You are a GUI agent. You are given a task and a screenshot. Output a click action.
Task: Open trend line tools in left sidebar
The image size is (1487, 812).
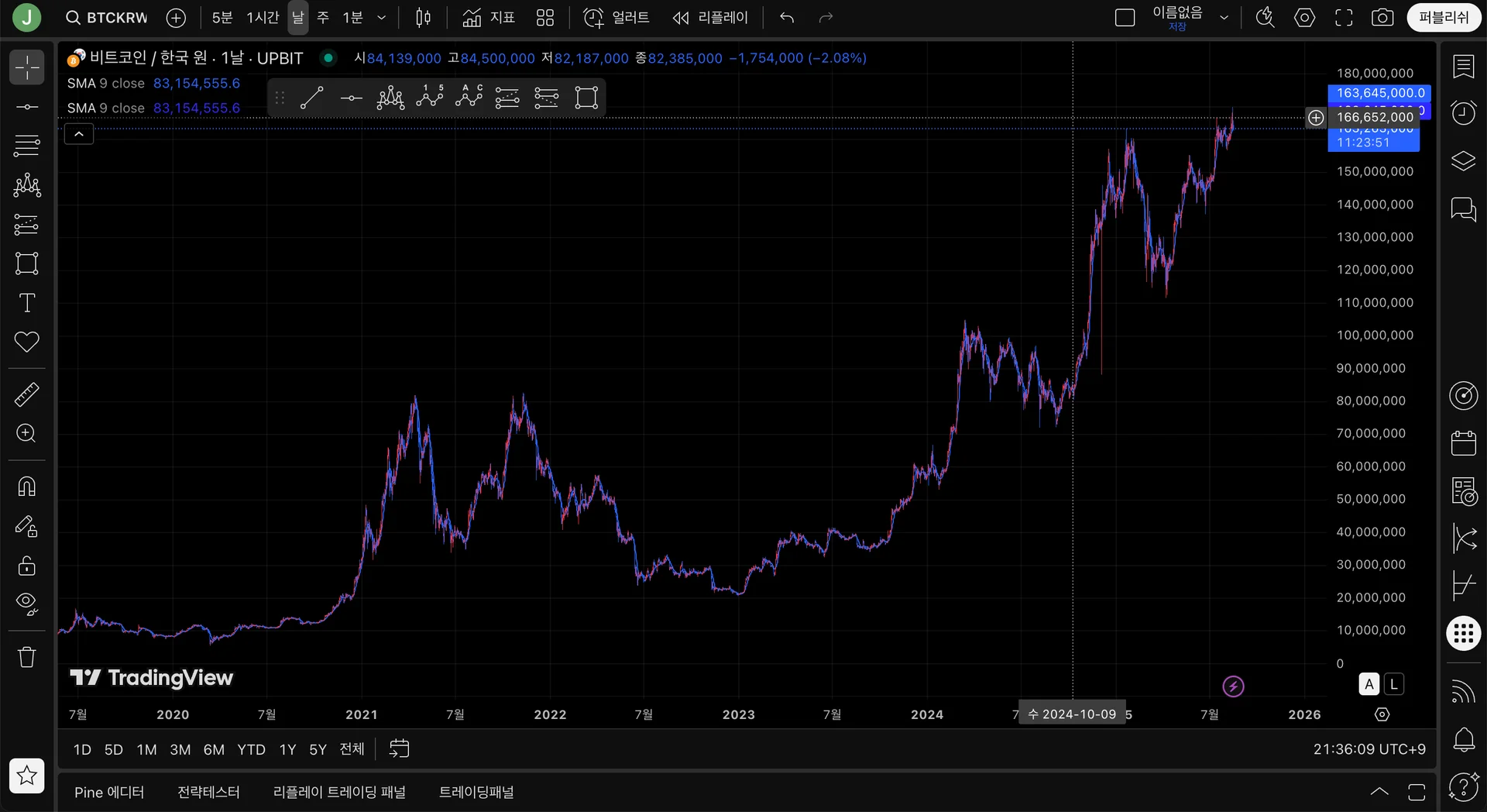point(26,107)
